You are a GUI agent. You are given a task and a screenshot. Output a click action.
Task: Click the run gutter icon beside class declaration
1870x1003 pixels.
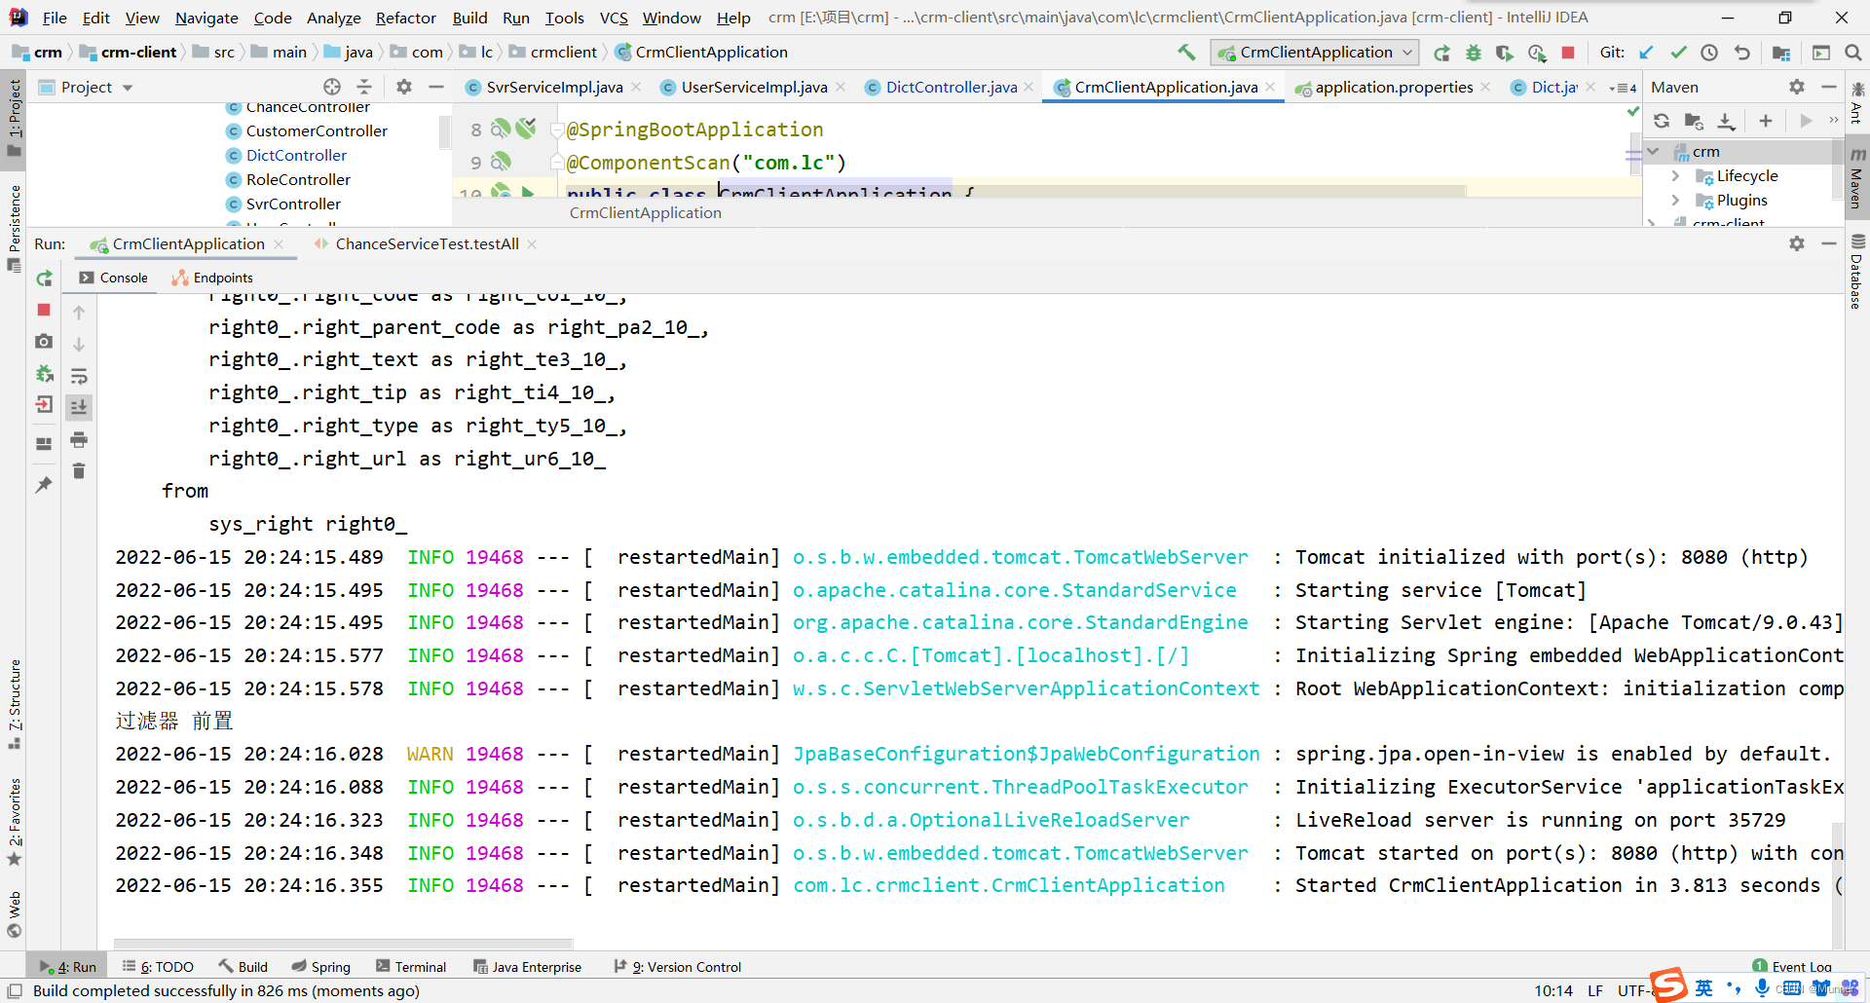(528, 192)
